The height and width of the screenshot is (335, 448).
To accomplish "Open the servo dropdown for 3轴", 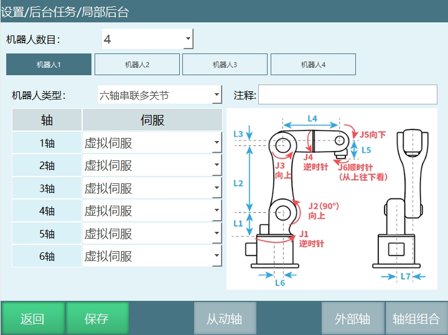I will (x=152, y=188).
